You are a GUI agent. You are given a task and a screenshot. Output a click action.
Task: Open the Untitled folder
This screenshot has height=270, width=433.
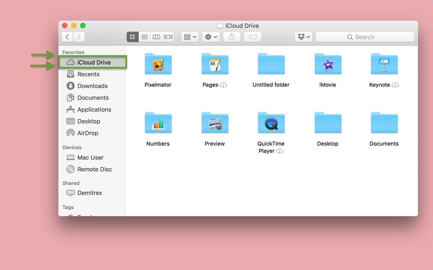coord(271,64)
